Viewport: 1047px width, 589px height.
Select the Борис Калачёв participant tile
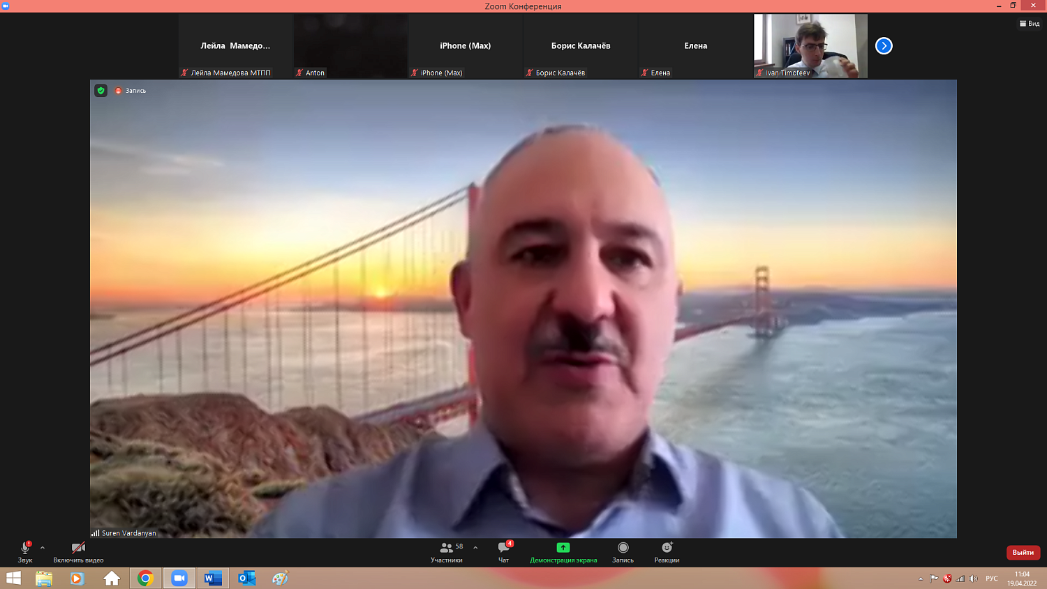580,45
